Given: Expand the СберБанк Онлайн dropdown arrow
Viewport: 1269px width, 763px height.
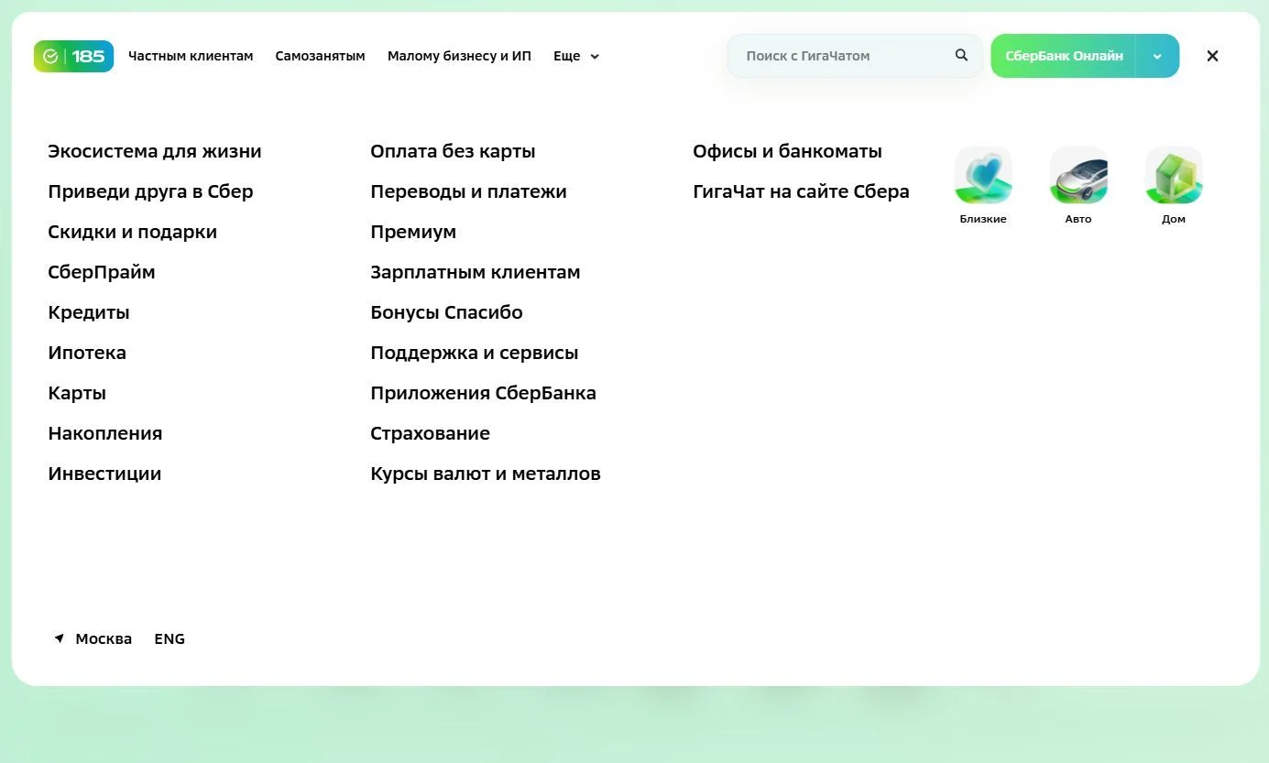Looking at the screenshot, I should [1157, 56].
